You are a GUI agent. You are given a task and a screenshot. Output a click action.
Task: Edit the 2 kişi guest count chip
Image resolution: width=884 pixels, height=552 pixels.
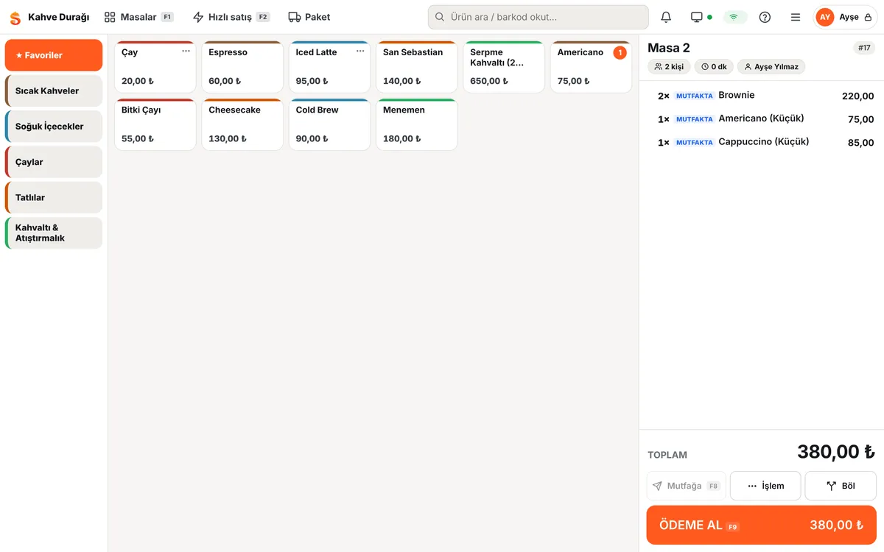tap(669, 67)
